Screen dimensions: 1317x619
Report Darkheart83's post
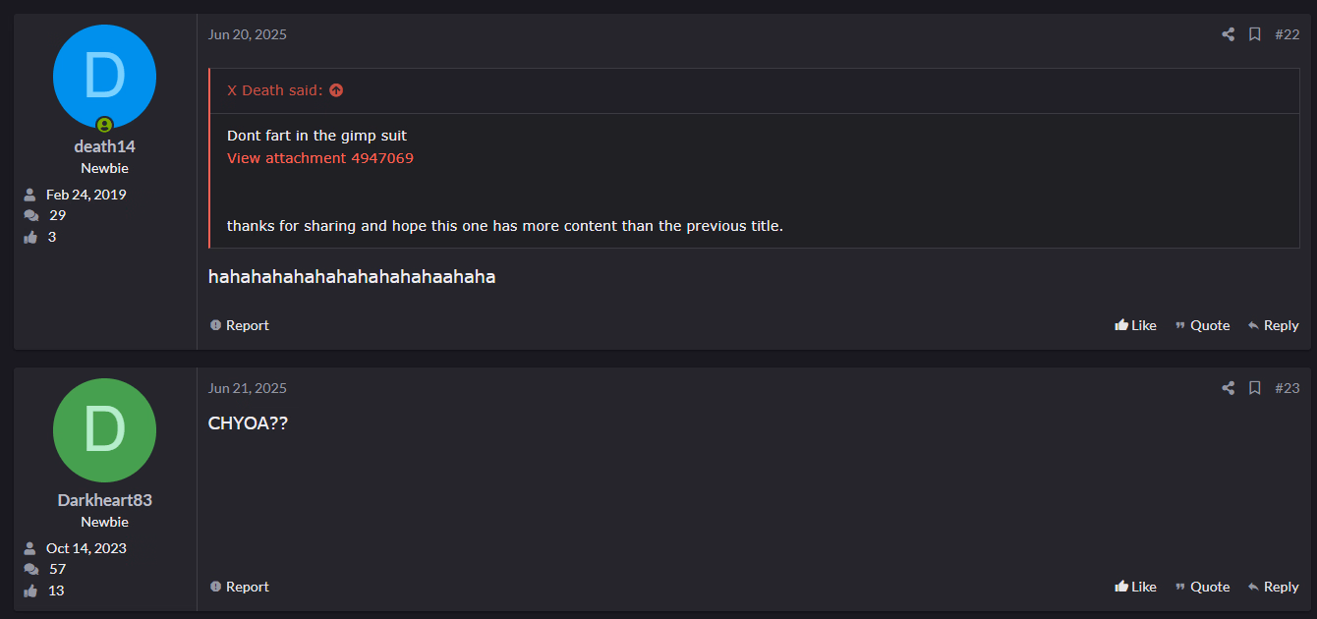click(x=239, y=587)
